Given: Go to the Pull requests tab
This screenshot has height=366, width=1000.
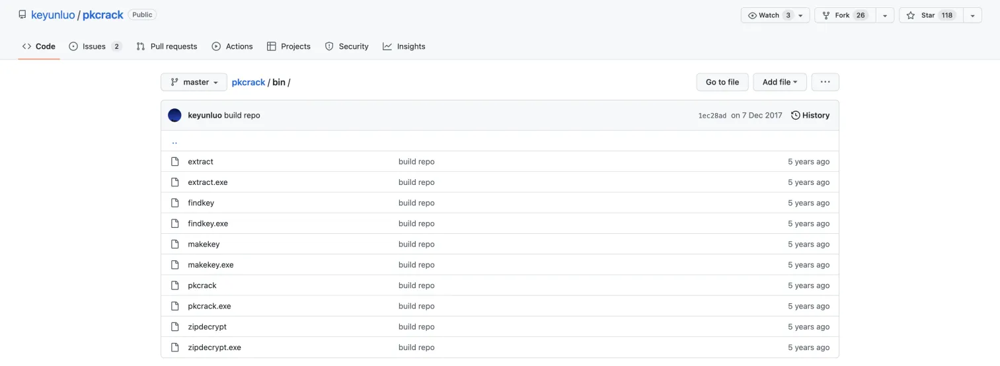Looking at the screenshot, I should [167, 46].
